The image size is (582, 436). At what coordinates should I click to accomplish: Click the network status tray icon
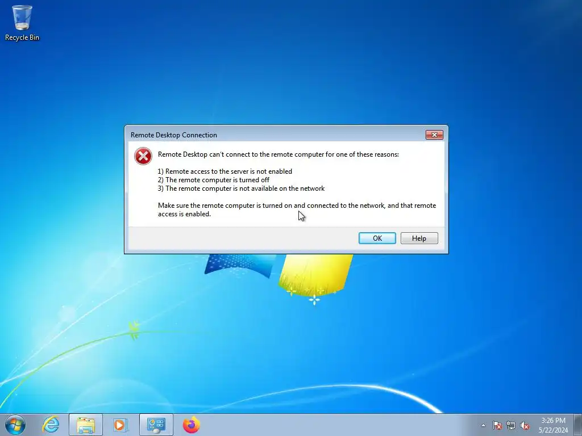[x=511, y=425]
